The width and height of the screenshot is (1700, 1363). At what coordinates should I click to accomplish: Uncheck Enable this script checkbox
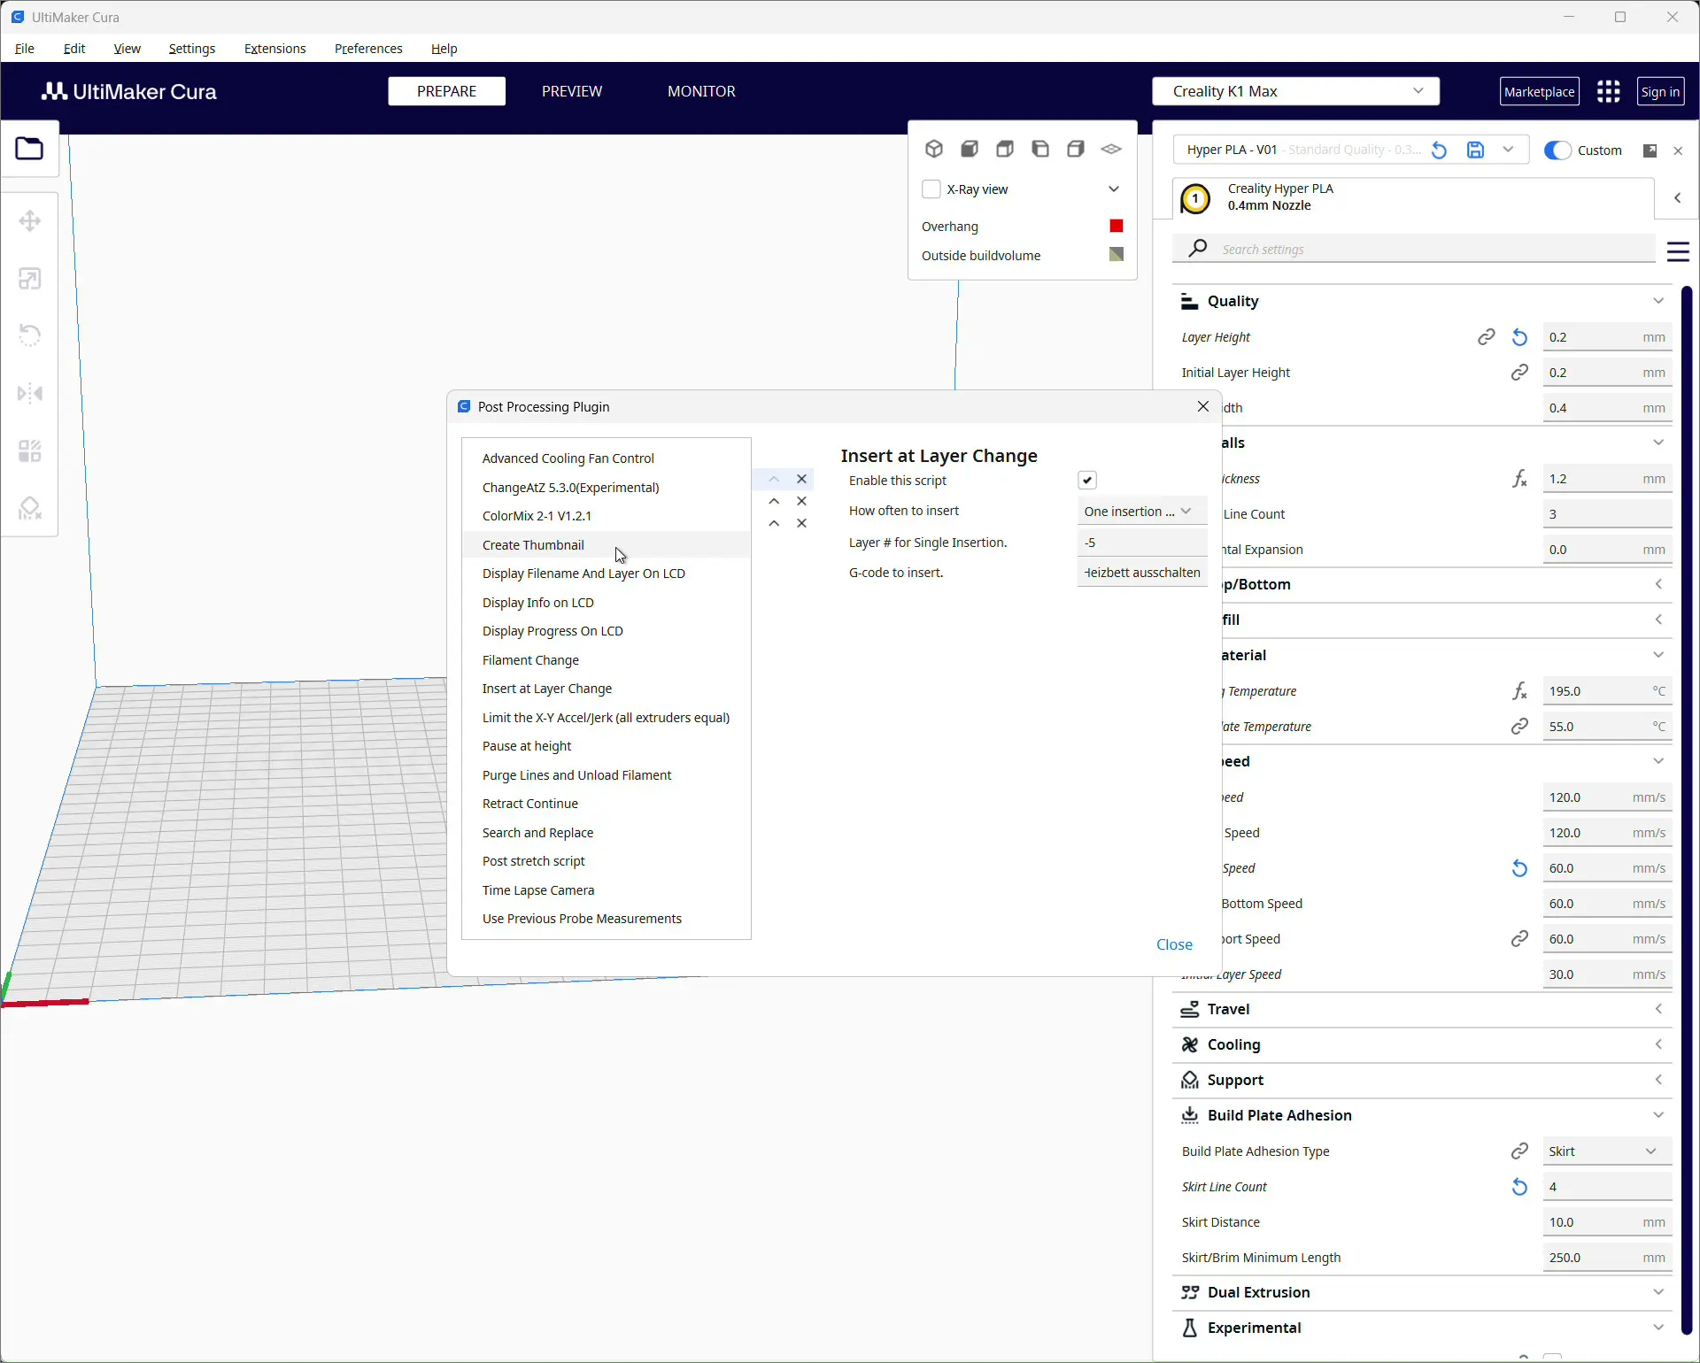[x=1087, y=481]
